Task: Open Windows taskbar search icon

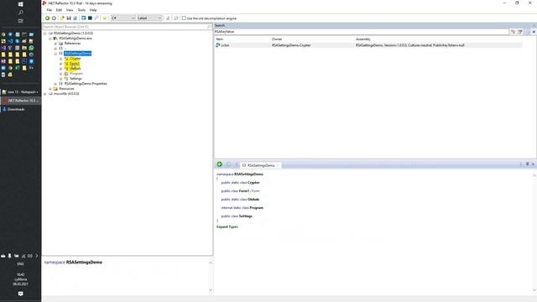Action: click(20, 13)
